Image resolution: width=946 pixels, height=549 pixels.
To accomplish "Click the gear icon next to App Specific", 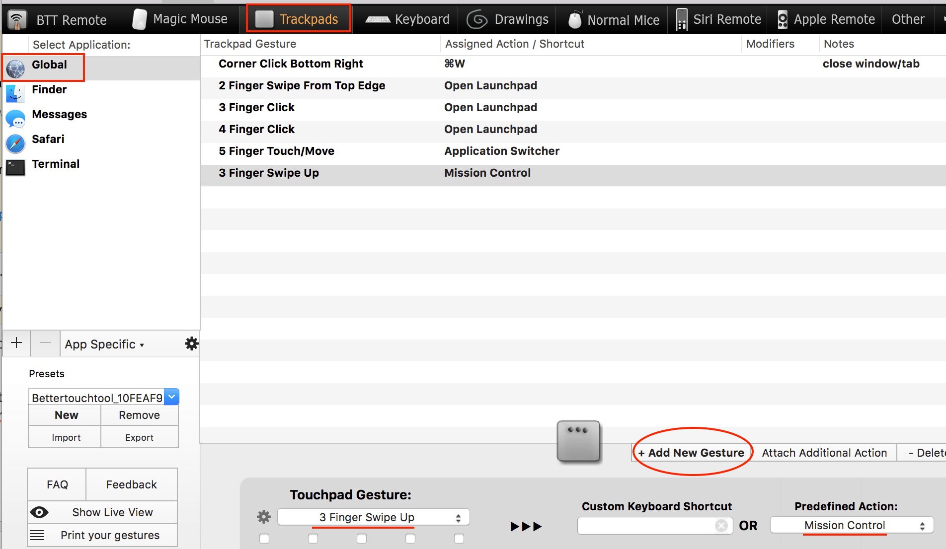I will click(x=191, y=343).
